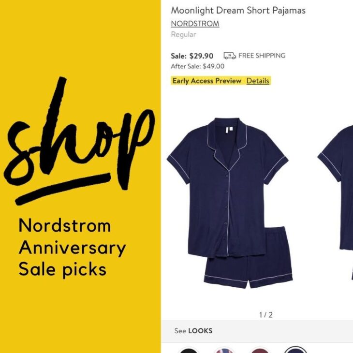Click Nordstrom Anniversary Sale picks text
Viewport: 353px width, 353px height.
click(x=72, y=247)
